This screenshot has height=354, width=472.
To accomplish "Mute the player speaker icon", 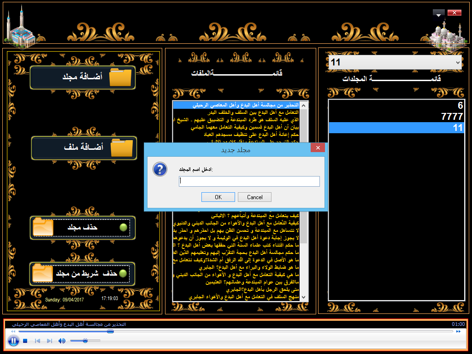I will (x=62, y=341).
